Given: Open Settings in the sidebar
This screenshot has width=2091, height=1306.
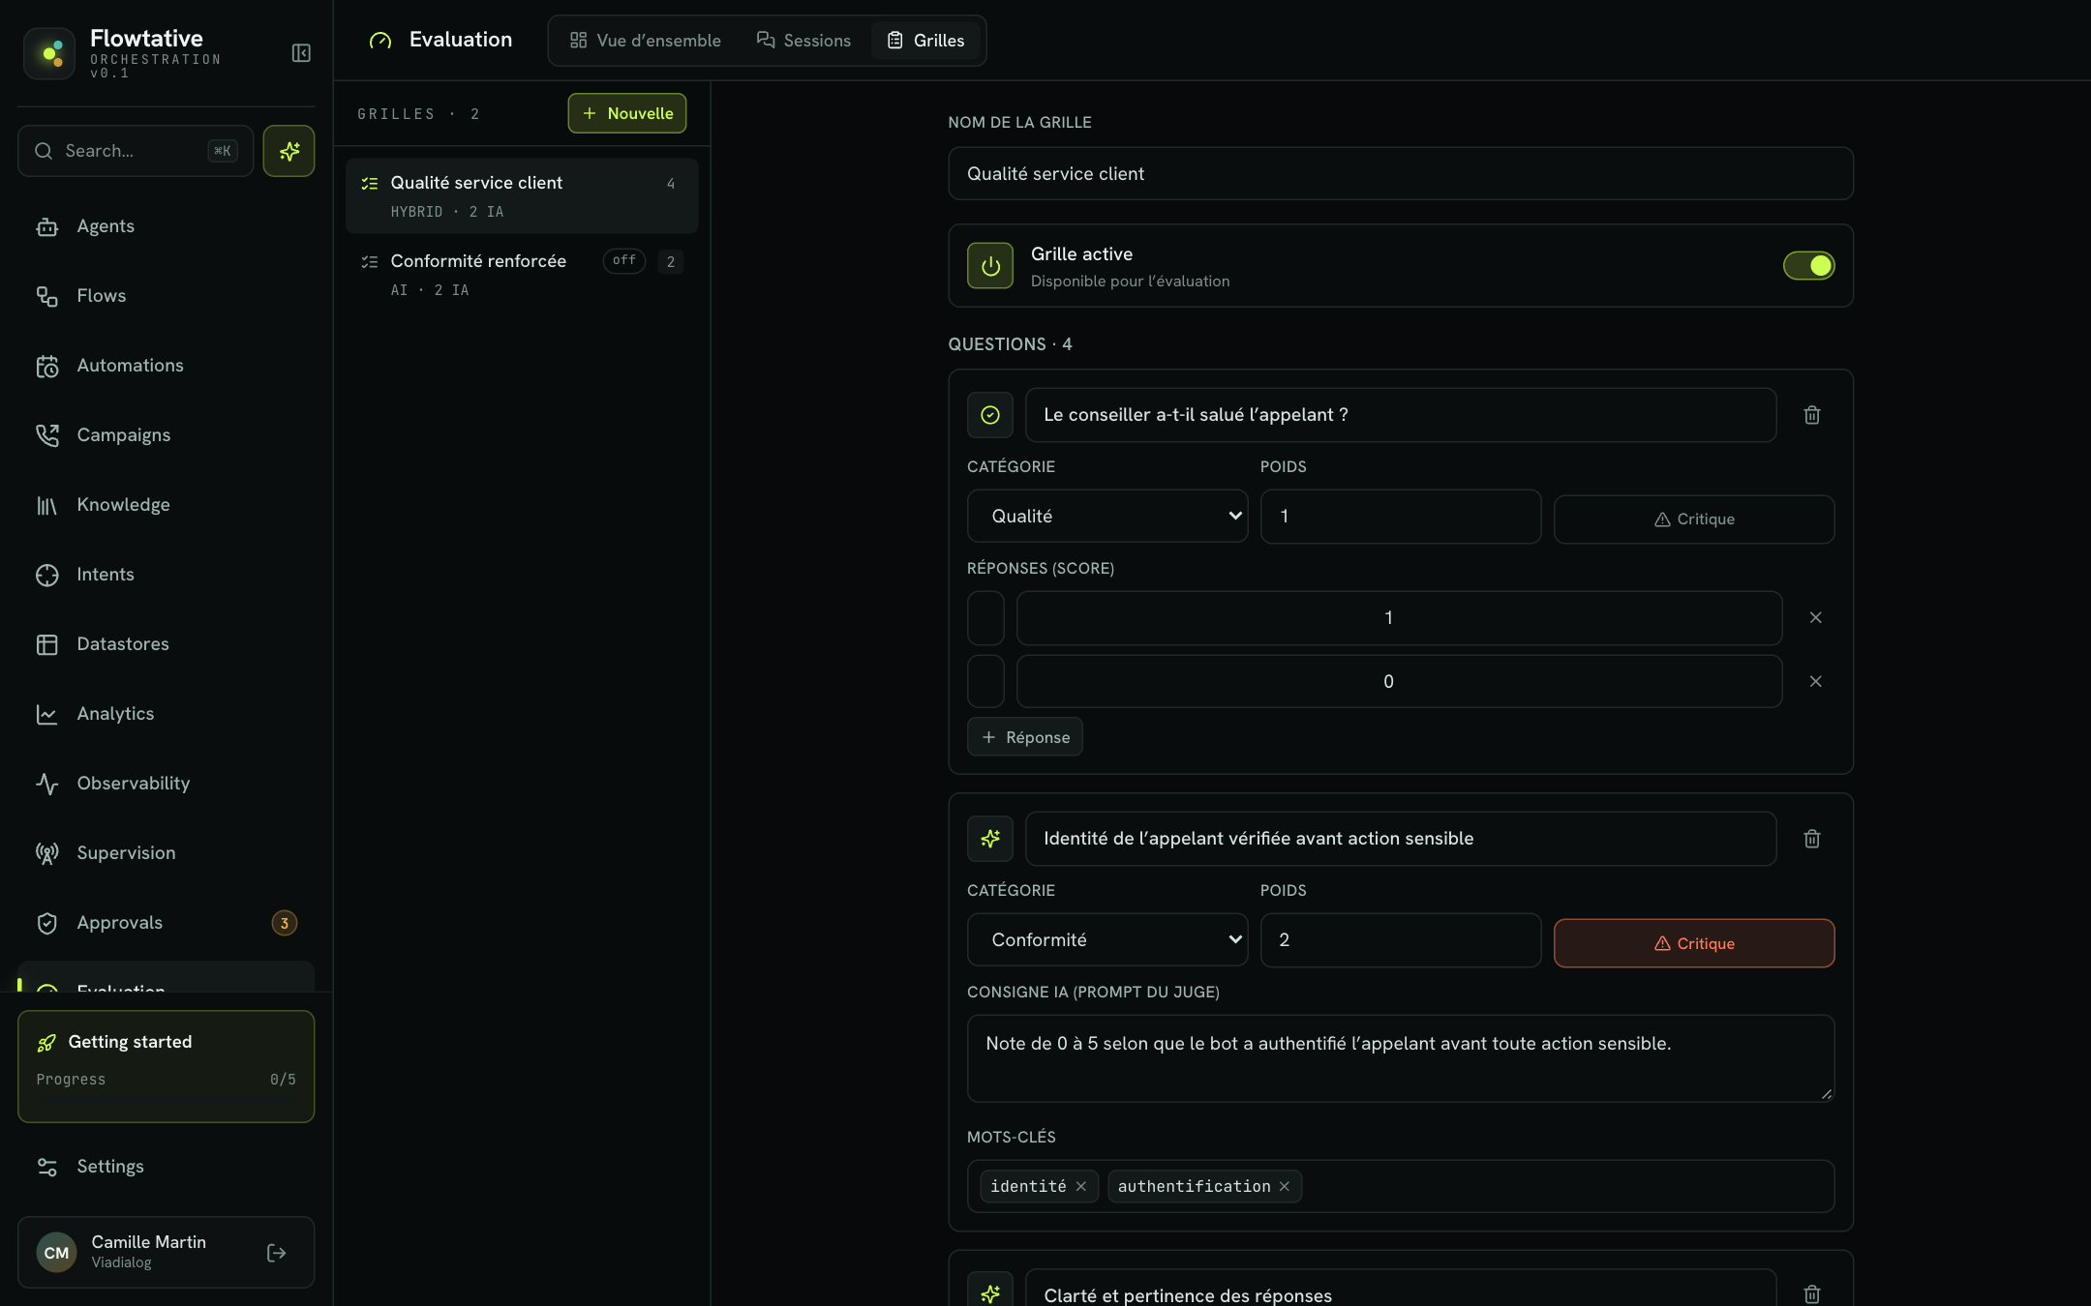Looking at the screenshot, I should click(x=166, y=1167).
